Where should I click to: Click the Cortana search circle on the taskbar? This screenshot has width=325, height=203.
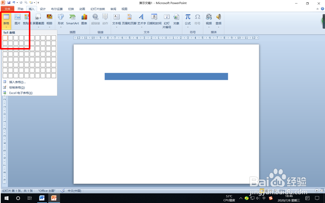point(18,198)
